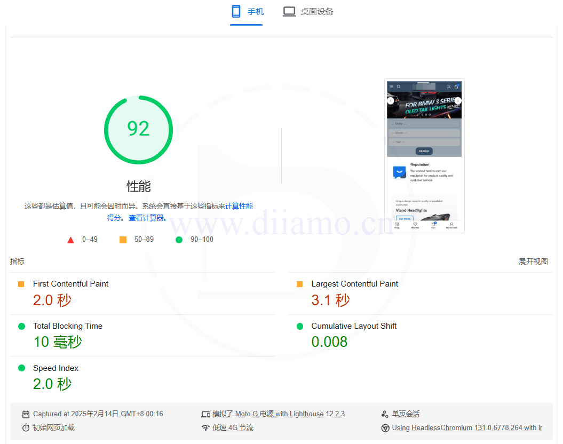Click the Speed Index metric label

[55, 368]
